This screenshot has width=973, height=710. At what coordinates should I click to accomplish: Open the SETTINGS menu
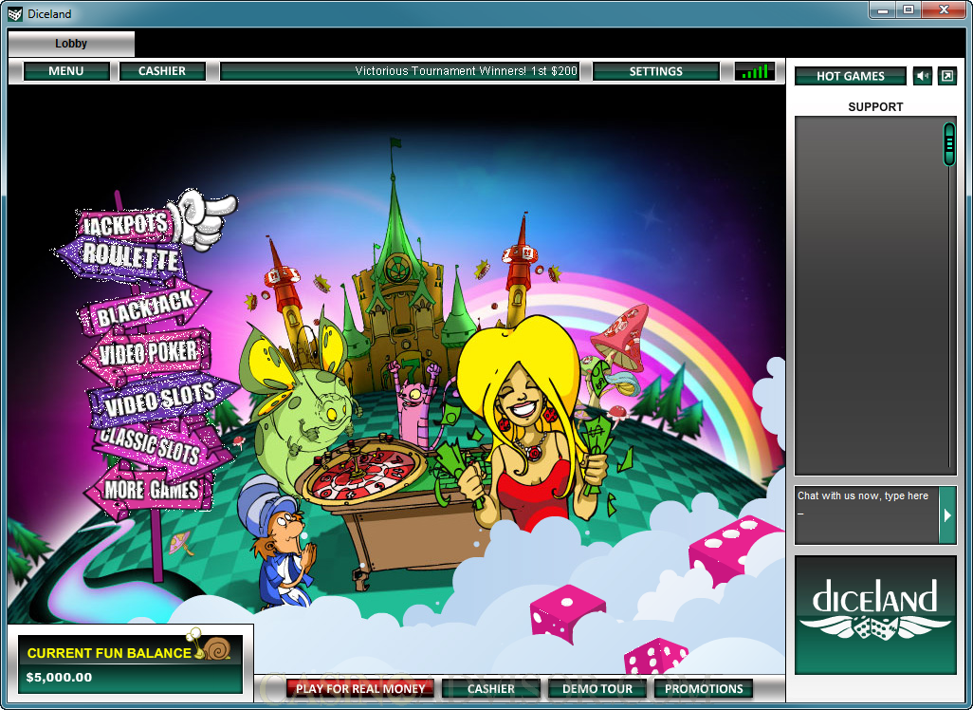tap(656, 71)
